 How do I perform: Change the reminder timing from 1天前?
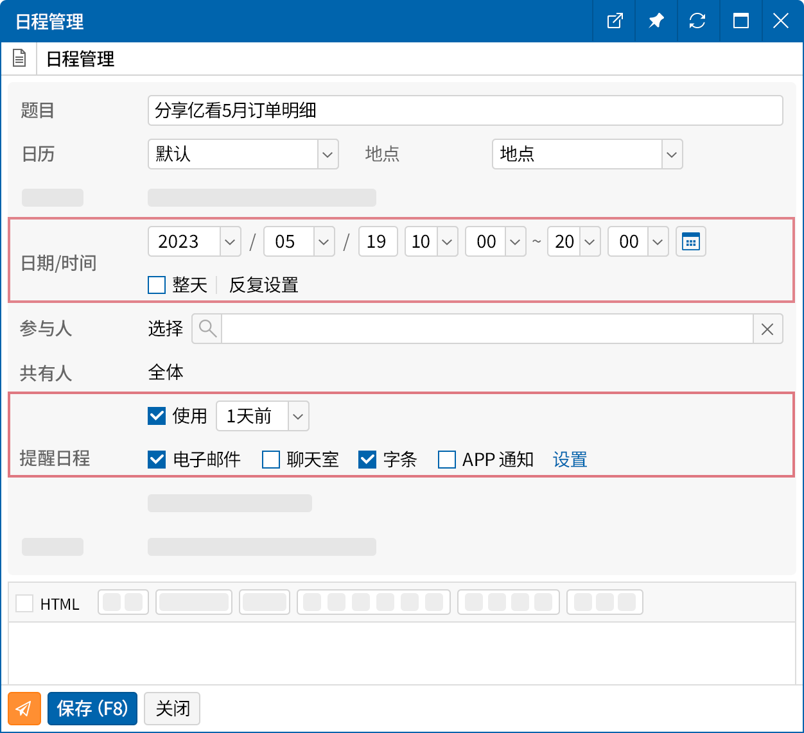tap(297, 416)
